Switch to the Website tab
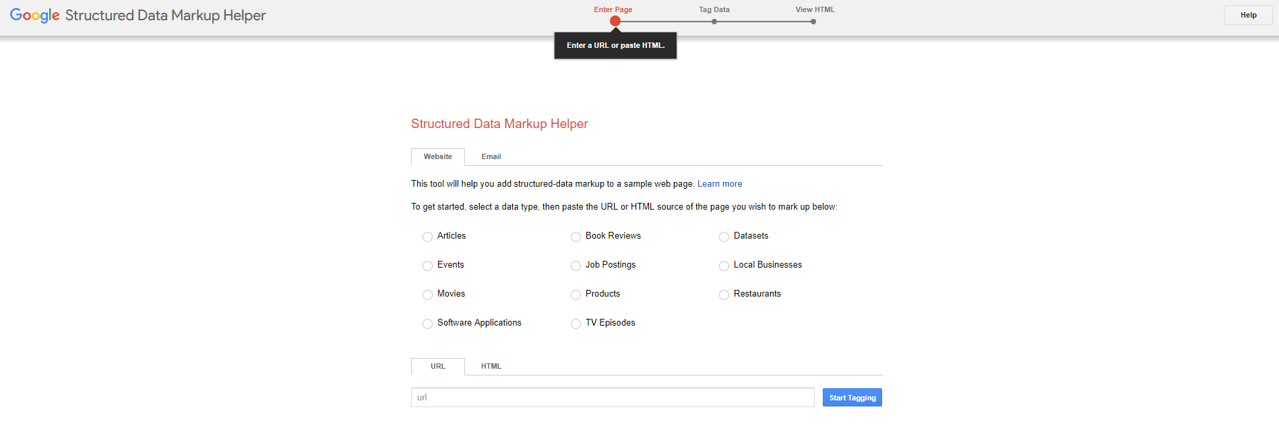This screenshot has width=1279, height=426. pos(438,156)
